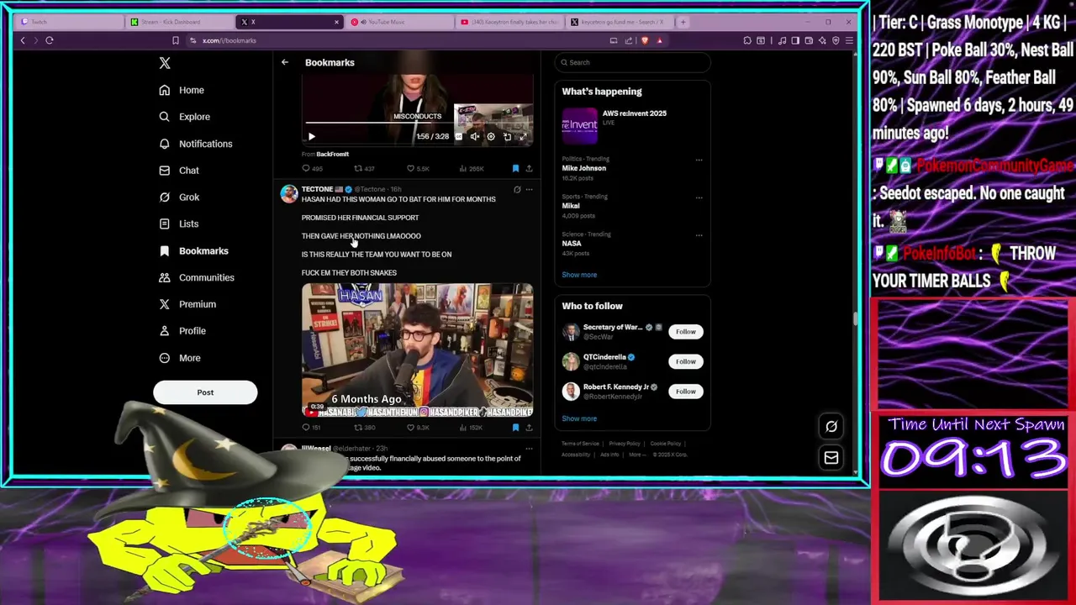Follow Robert F. Kennedy Jr account
The image size is (1076, 605).
686,392
